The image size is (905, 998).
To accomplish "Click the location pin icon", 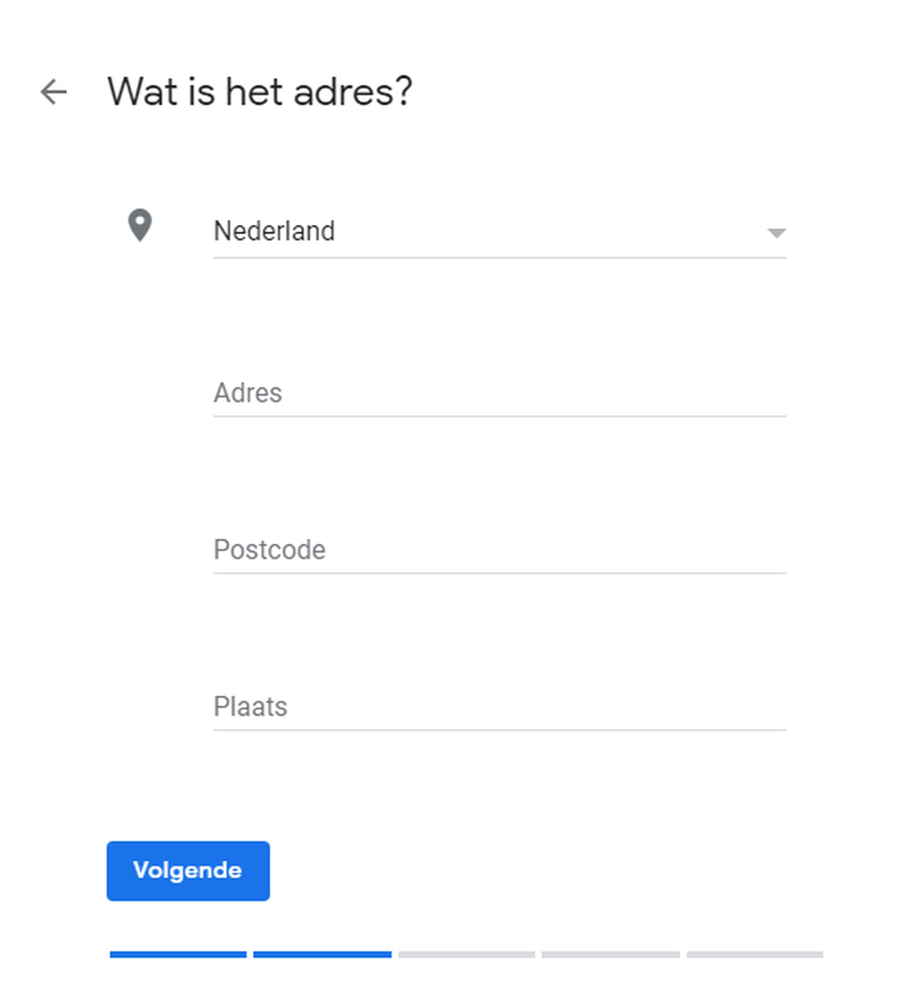I will 140,225.
